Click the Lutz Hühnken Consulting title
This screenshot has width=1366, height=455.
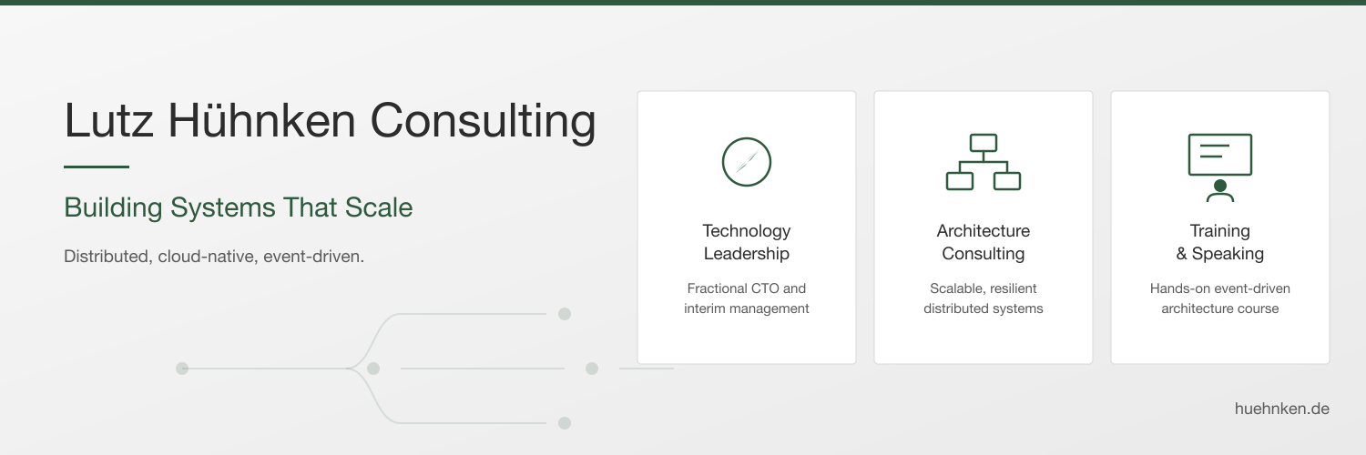330,121
